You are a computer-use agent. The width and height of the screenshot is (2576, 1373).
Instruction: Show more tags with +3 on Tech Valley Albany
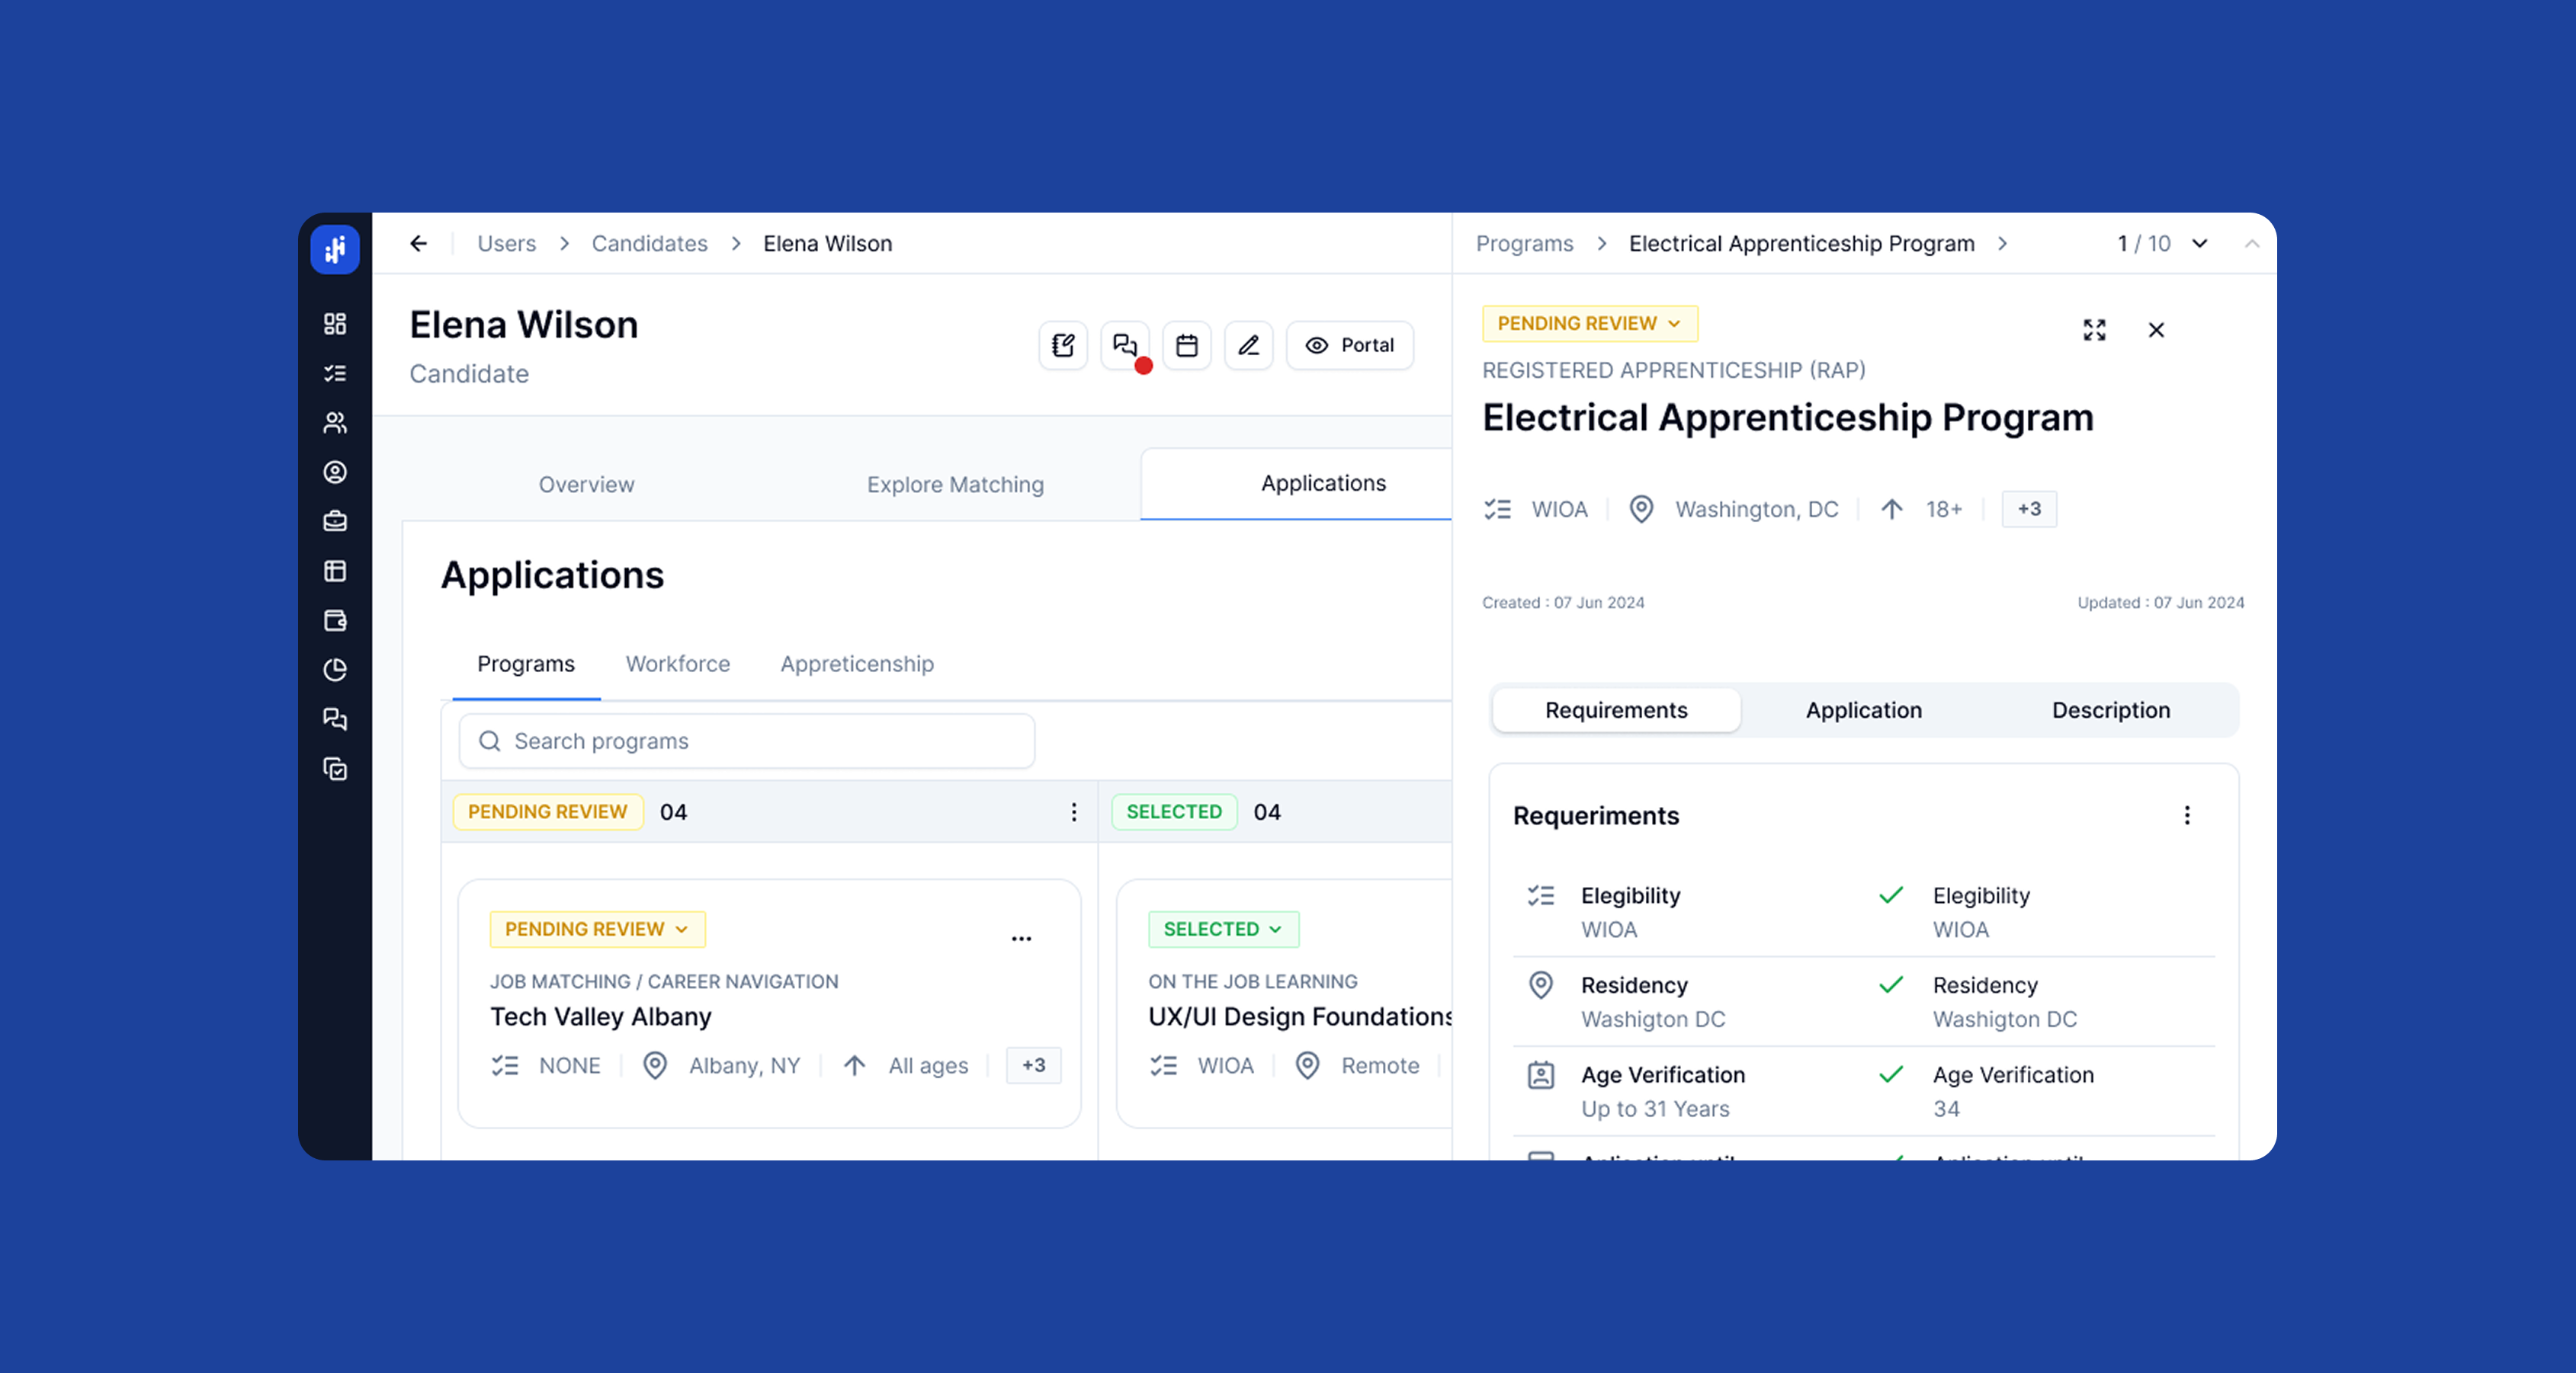point(1033,1064)
